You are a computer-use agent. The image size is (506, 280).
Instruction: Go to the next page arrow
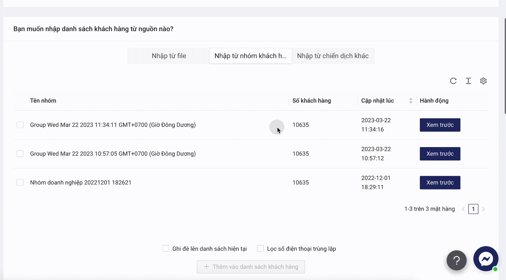coord(484,209)
